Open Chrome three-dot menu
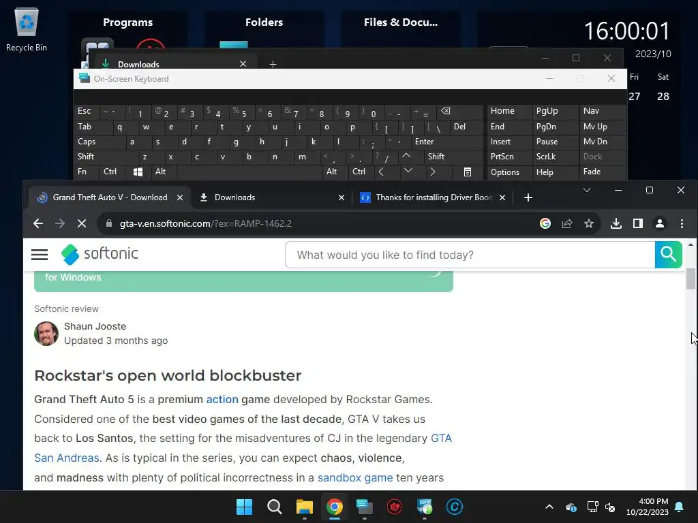 682,223
